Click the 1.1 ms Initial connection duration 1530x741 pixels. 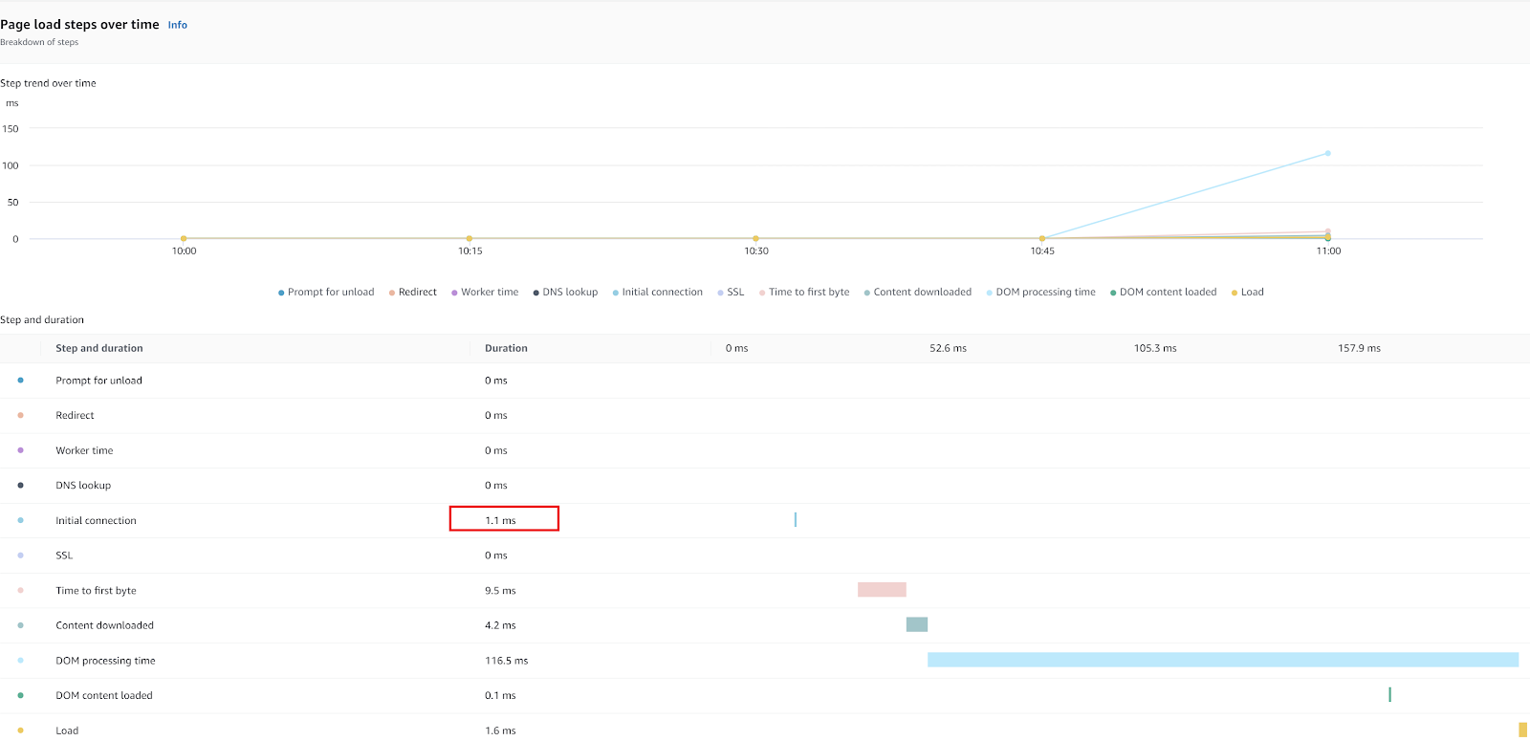point(500,521)
